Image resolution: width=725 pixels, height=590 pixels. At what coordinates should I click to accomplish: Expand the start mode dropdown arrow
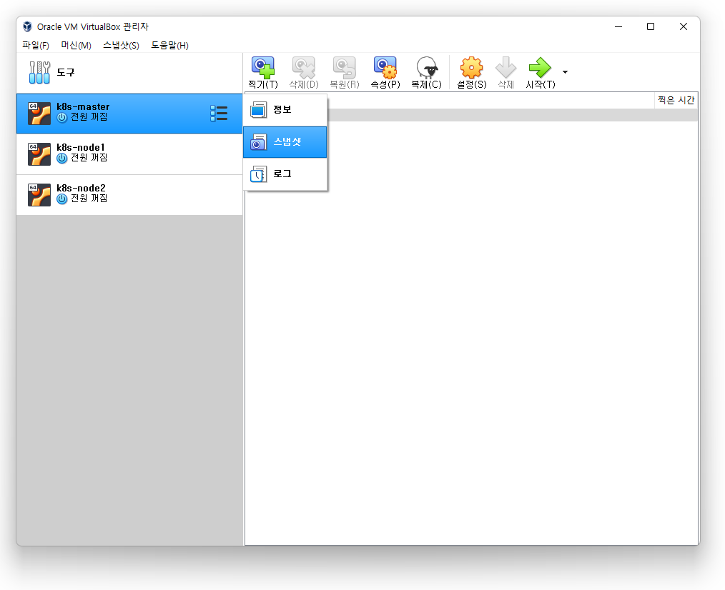pos(565,72)
